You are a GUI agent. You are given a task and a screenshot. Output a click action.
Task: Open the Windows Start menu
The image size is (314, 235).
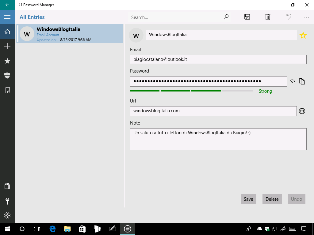click(x=7, y=229)
